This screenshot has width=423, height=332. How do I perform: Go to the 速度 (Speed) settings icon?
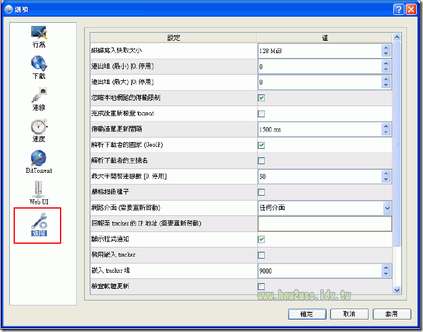39,130
